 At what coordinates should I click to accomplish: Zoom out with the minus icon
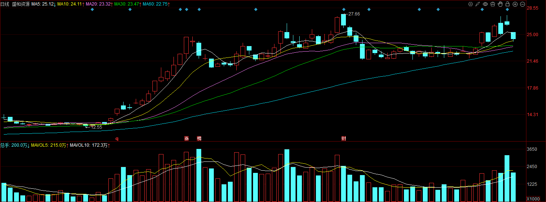522,4
